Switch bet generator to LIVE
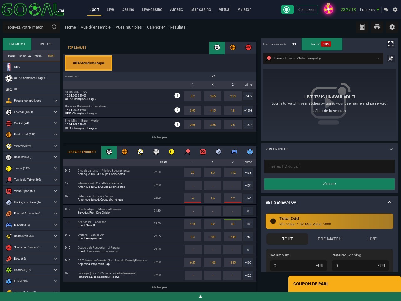This screenshot has height=301, width=401. pos(372,239)
